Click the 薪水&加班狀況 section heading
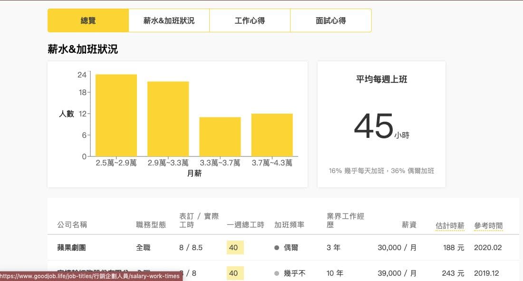 point(83,49)
